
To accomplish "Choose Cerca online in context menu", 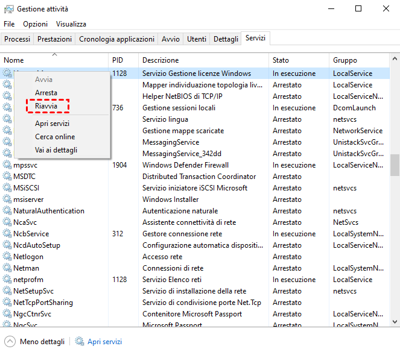I will tap(55, 137).
